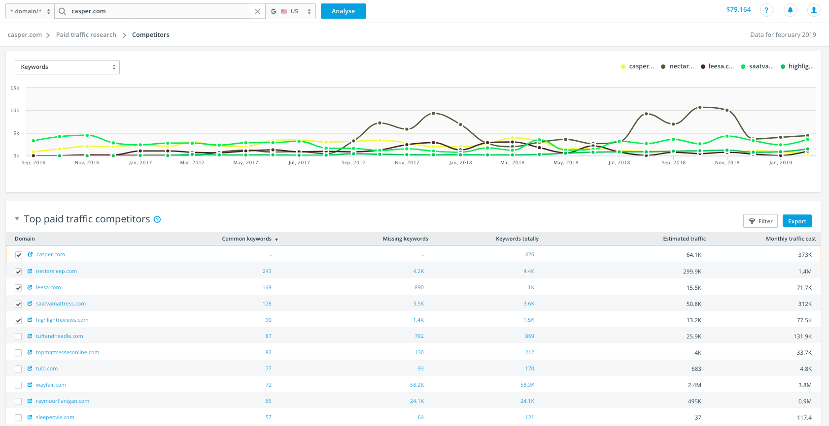Check the tuftandneedle.com checkbox
The height and width of the screenshot is (426, 829).
[x=18, y=336]
